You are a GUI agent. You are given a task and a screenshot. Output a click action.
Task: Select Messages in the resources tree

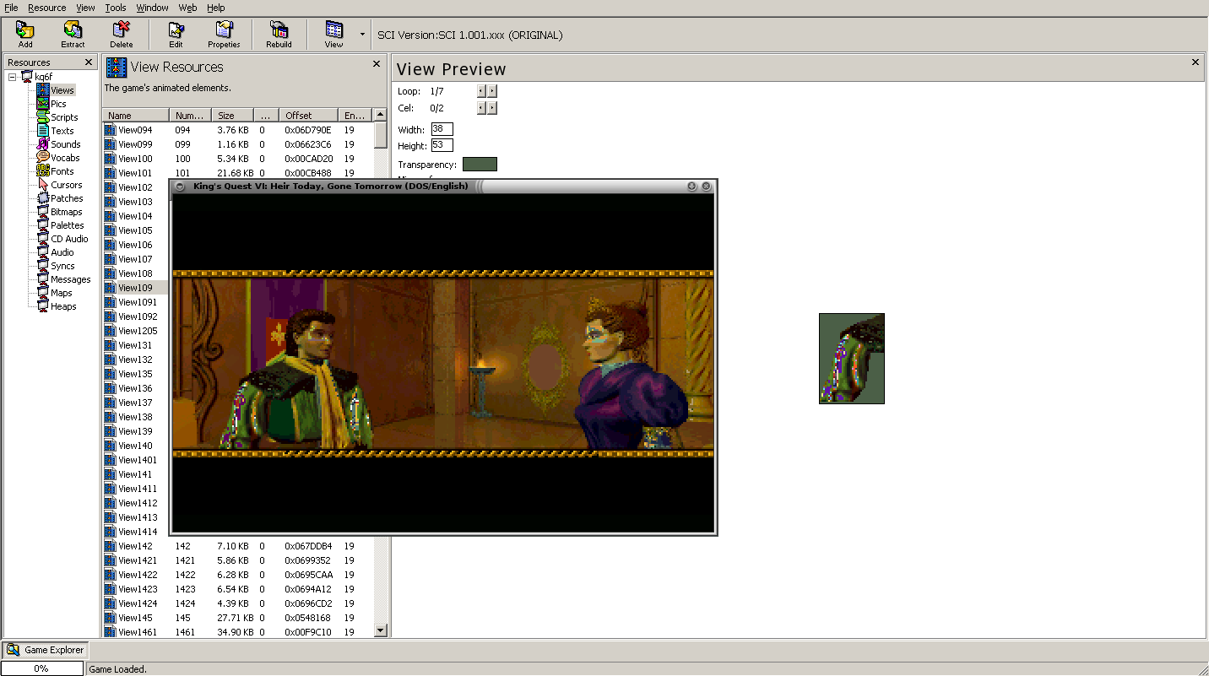pos(71,279)
